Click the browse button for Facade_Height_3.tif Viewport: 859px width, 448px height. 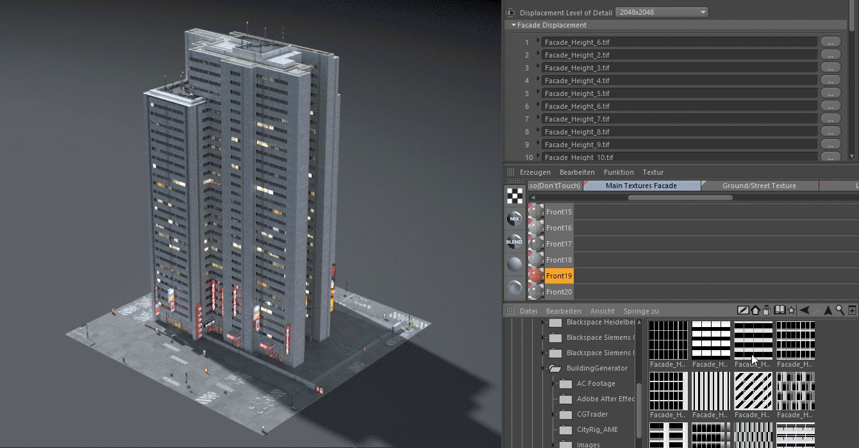(x=830, y=68)
